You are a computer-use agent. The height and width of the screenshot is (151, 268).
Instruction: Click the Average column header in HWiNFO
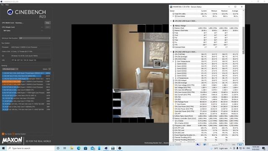click(235, 11)
